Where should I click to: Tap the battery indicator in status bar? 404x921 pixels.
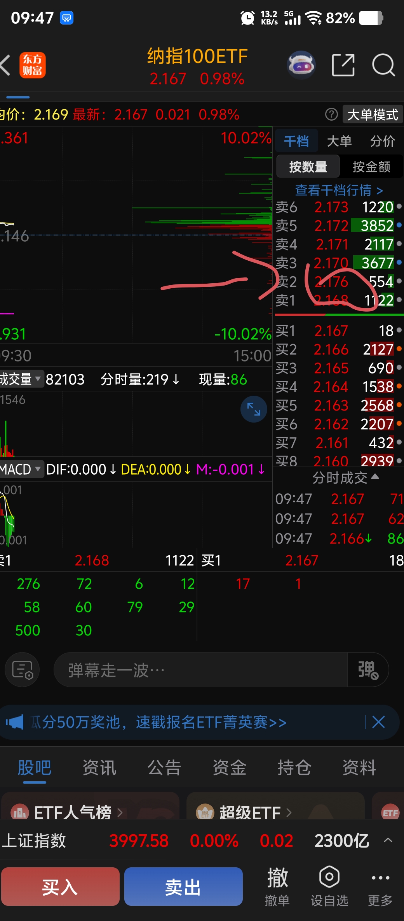click(371, 18)
